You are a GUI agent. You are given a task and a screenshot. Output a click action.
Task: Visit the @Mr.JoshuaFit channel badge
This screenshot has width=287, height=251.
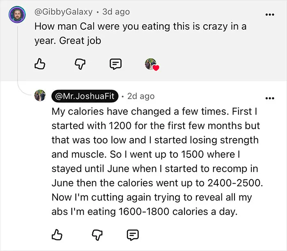click(85, 96)
